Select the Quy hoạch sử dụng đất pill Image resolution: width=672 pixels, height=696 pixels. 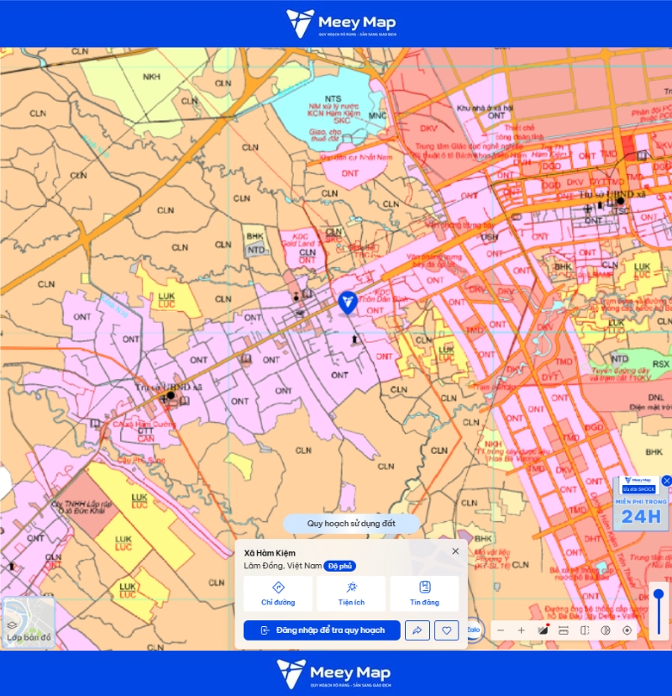pyautogui.click(x=351, y=524)
